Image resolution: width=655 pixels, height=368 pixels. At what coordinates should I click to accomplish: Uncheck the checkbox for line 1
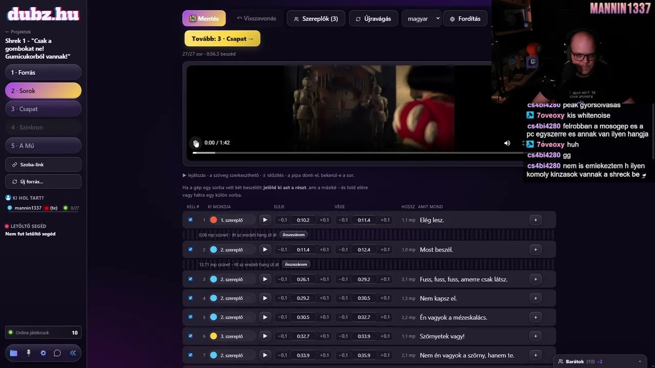190,220
